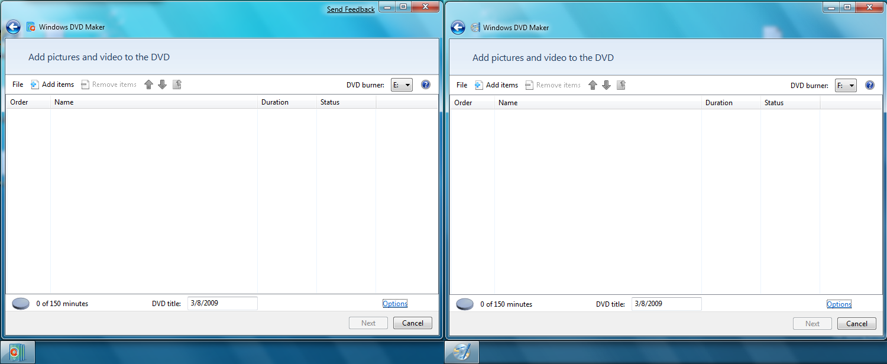Click the Move up arrow in right window
The height and width of the screenshot is (364, 887).
tap(593, 85)
